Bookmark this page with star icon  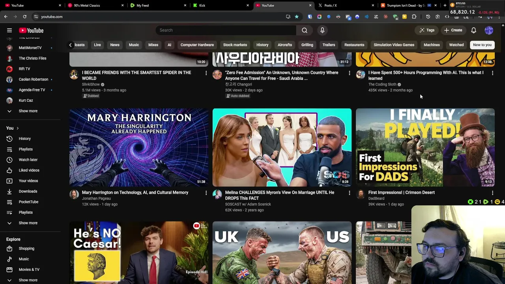point(297,17)
